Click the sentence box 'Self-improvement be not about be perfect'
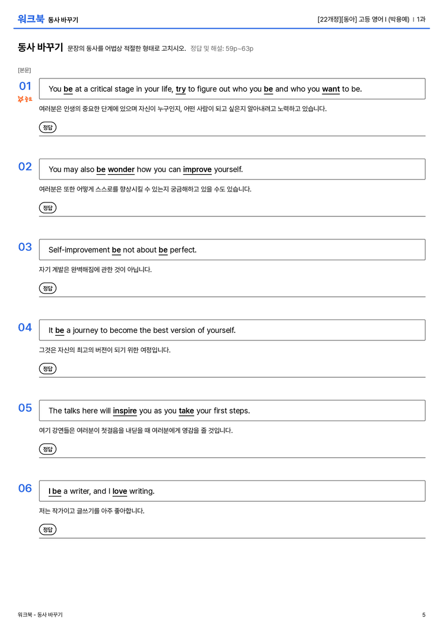443x627 pixels. [232, 250]
